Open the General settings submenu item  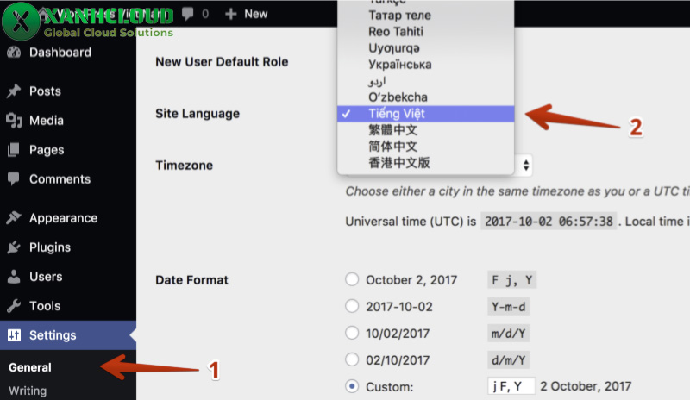click(x=30, y=367)
